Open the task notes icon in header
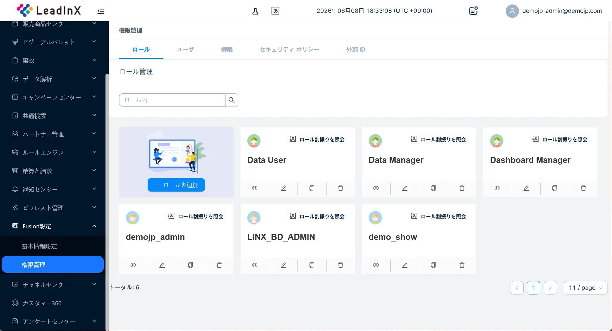Screen dimensions: 612x331 click(x=473, y=11)
